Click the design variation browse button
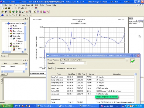The height and width of the screenshot is (108, 144). click(x=127, y=60)
